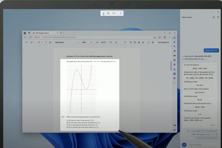The image size is (222, 148).
Task: Click the new topic button beside chat input
Action: pos(184,145)
